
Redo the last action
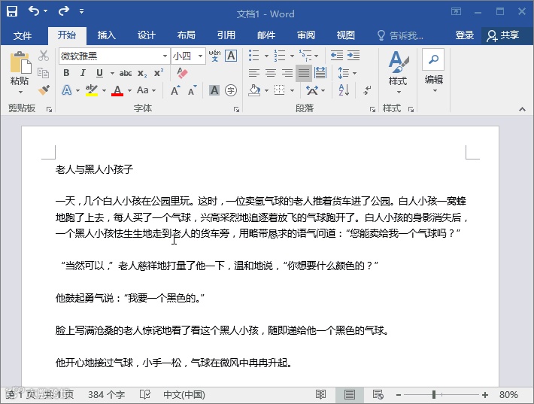[x=64, y=11]
